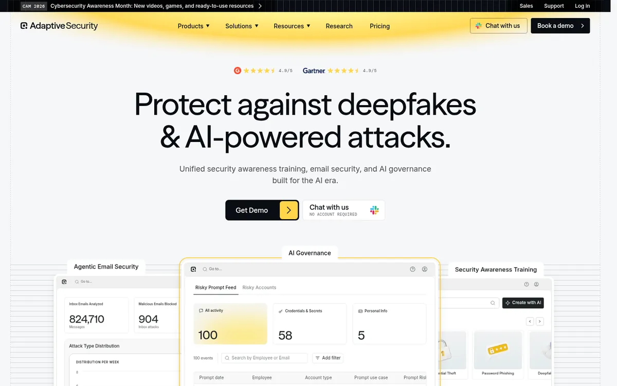Click the '100 events' count text
The width and height of the screenshot is (617, 386).
[x=203, y=358]
